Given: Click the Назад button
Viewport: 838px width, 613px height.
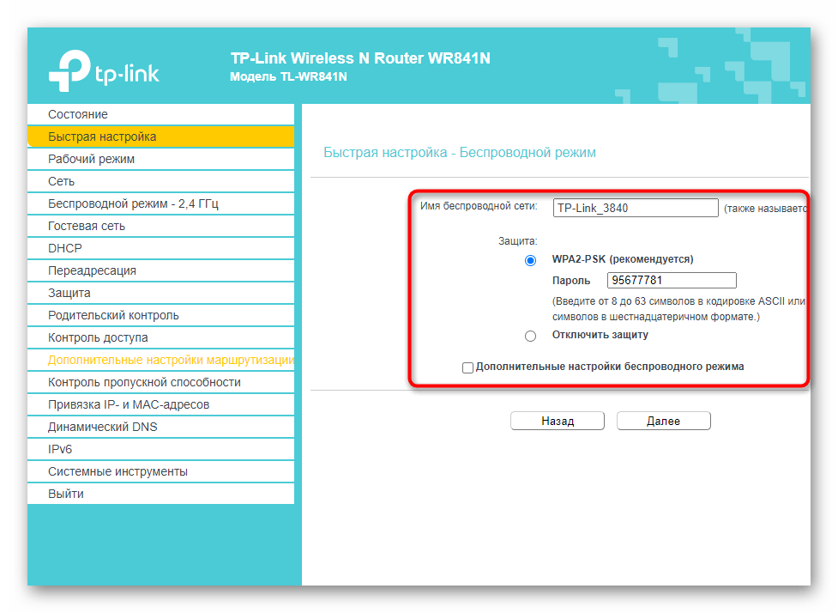Looking at the screenshot, I should 557,421.
